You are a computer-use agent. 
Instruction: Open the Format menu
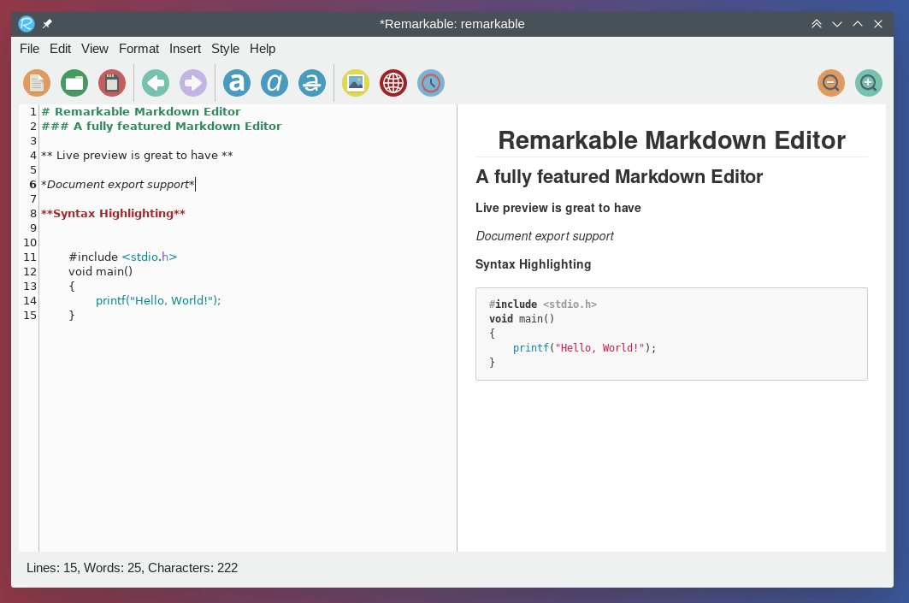point(139,49)
